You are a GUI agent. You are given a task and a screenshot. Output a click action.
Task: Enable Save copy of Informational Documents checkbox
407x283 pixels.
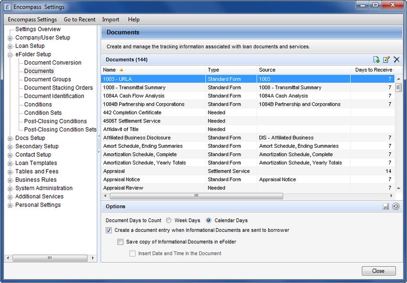tap(120, 242)
